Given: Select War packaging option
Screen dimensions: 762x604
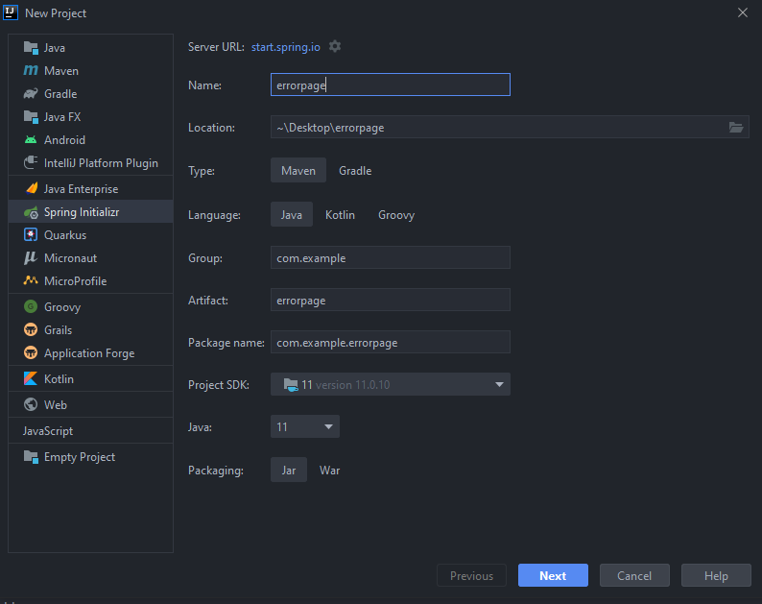Looking at the screenshot, I should (329, 470).
